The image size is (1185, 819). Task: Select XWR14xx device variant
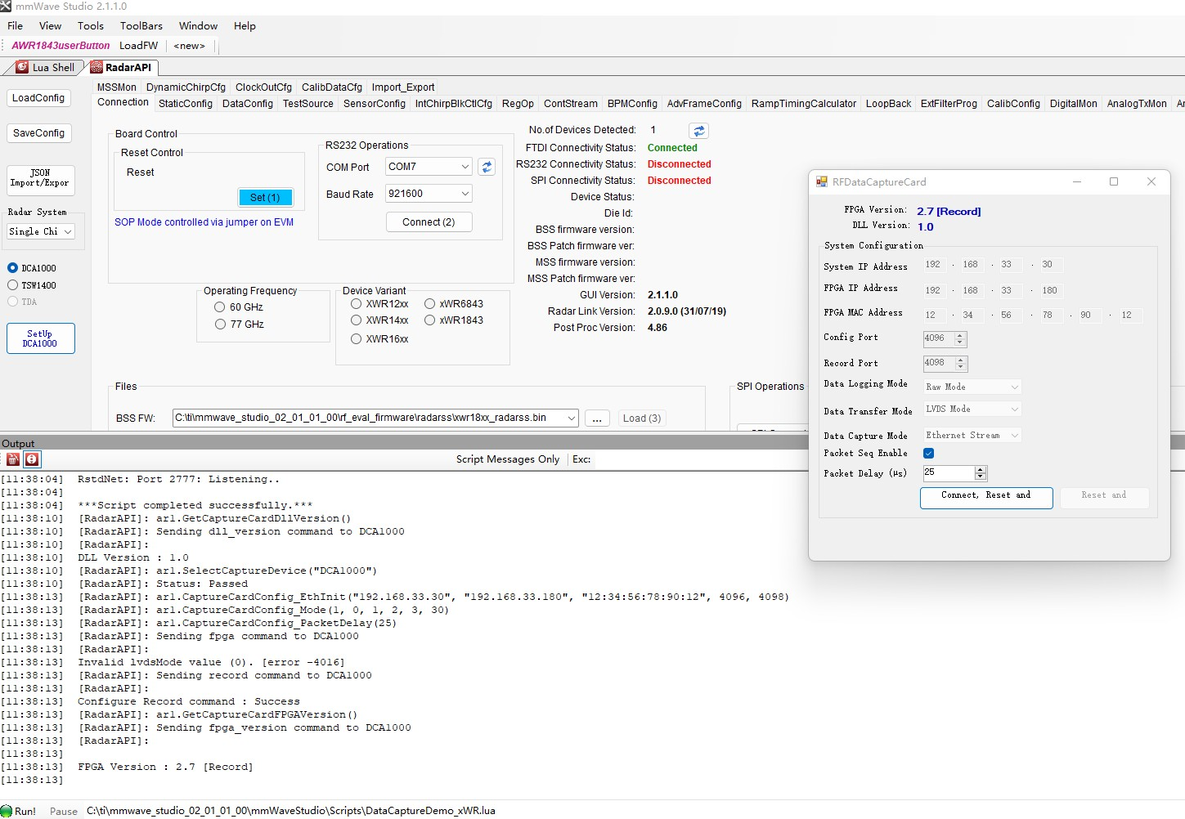[x=356, y=320]
